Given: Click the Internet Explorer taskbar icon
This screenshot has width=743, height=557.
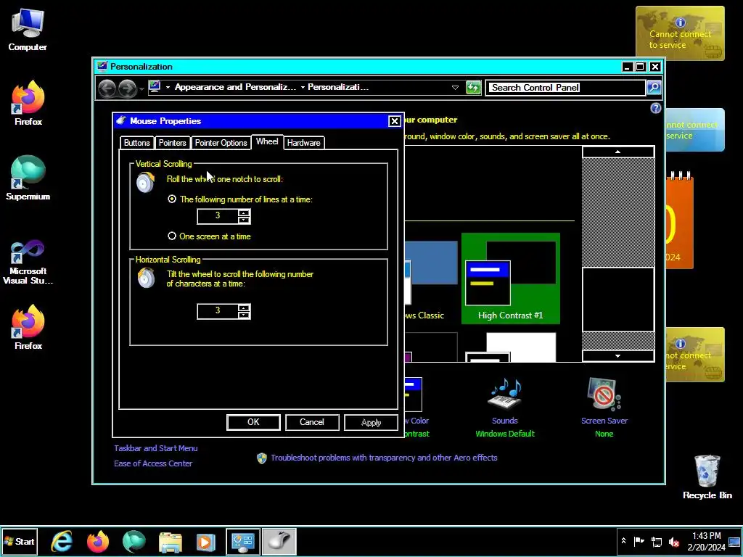Looking at the screenshot, I should click(x=62, y=541).
